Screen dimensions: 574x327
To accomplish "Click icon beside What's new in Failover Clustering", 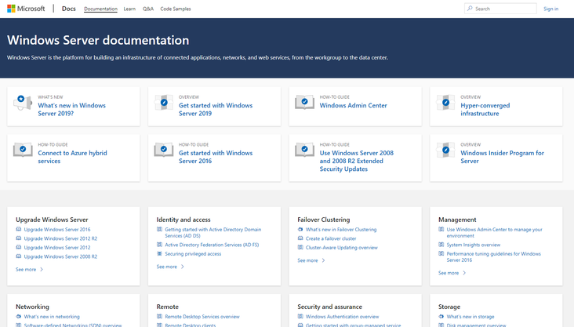I will pyautogui.click(x=300, y=229).
